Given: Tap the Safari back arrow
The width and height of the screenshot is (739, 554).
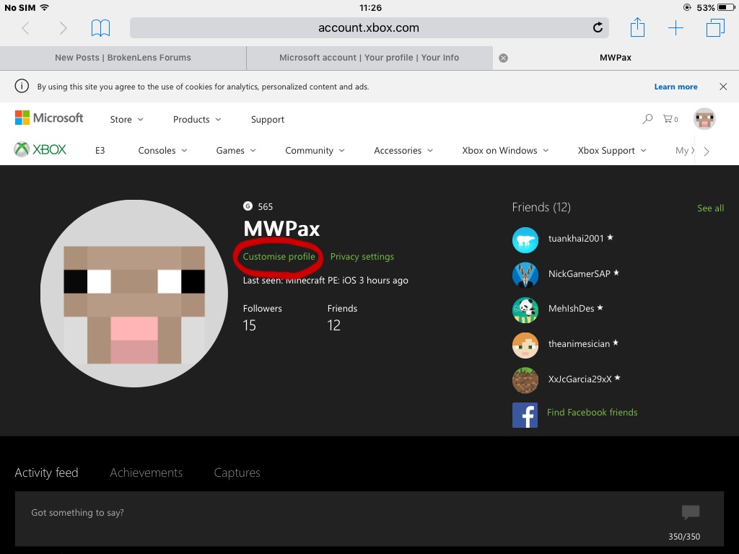Looking at the screenshot, I should click(25, 28).
